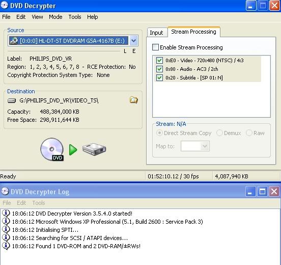Image resolution: width=281 pixels, height=265 pixels.
Task: Click DVD Decrypter title bar disc icon
Action: point(4,6)
